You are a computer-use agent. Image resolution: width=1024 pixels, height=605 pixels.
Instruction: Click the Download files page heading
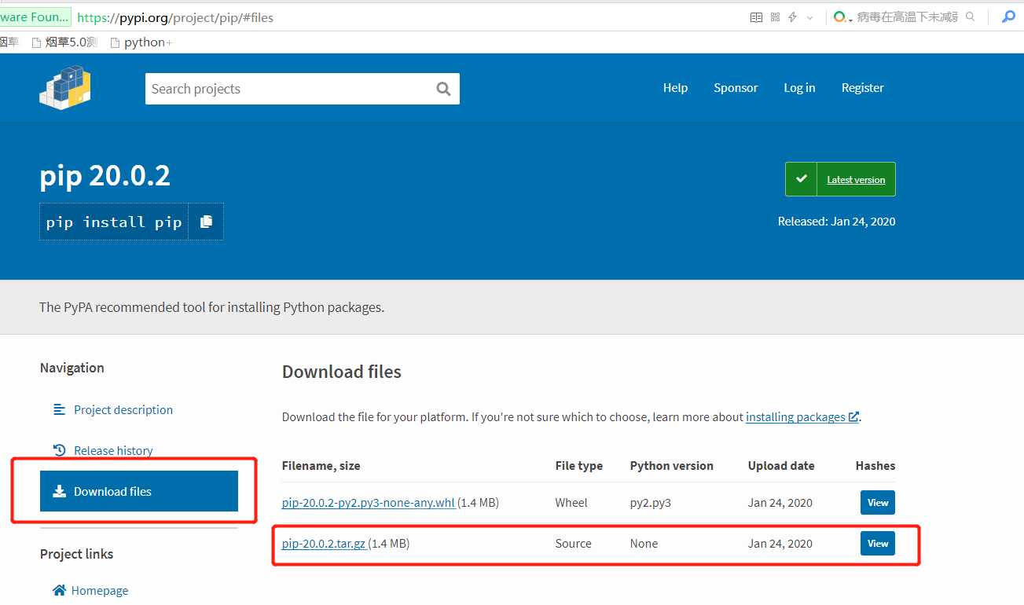(x=342, y=372)
